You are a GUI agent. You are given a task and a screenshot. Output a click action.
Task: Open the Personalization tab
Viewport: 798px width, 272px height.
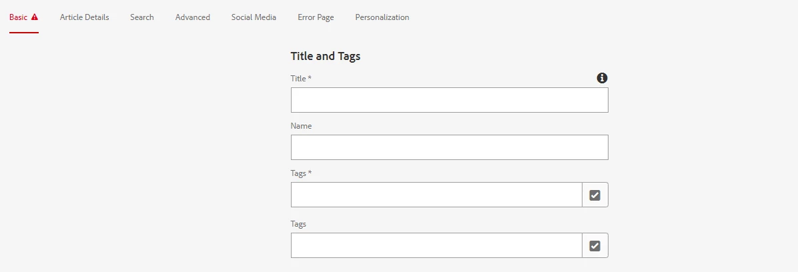(x=382, y=17)
